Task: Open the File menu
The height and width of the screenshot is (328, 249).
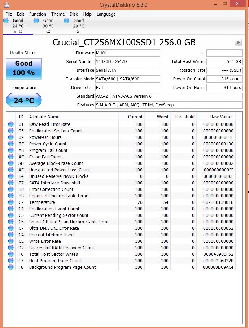Action: pos(9,14)
